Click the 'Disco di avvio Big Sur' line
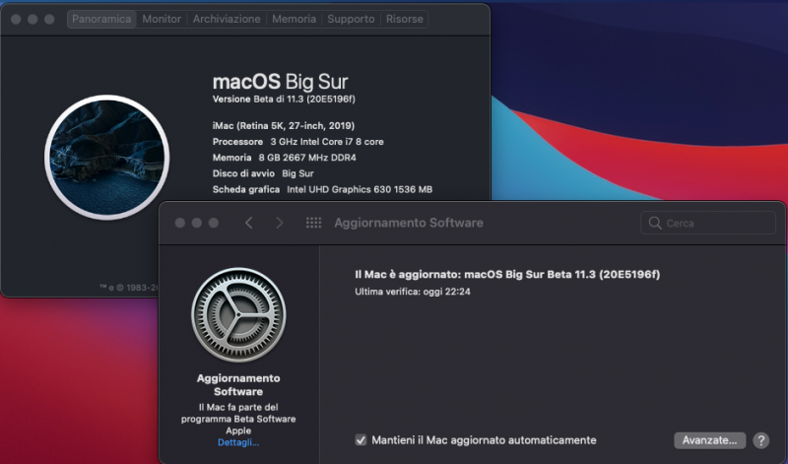 (263, 173)
